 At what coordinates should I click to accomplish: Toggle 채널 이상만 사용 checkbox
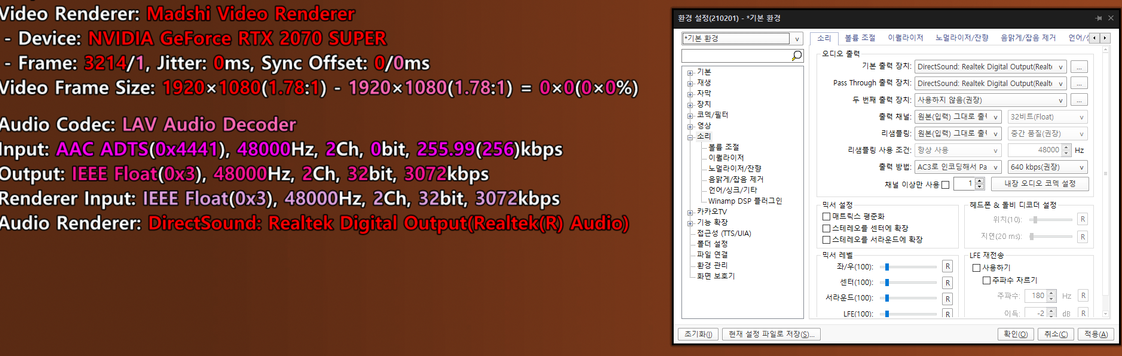945,185
